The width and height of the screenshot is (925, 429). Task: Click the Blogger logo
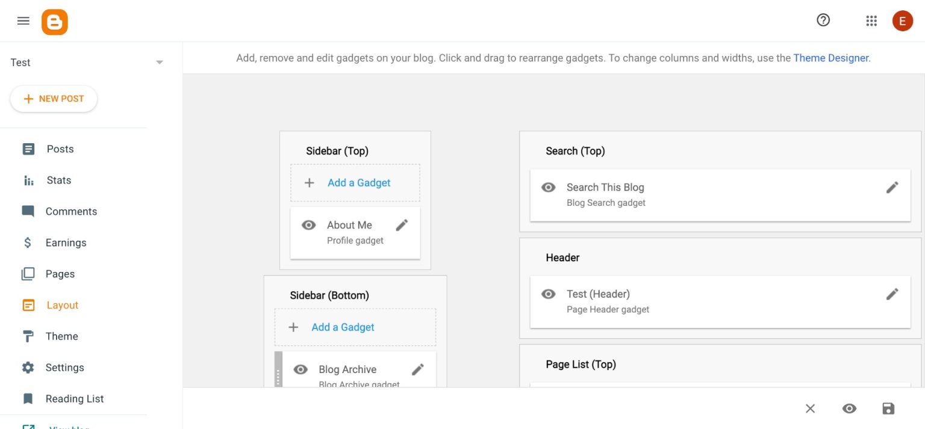click(55, 20)
